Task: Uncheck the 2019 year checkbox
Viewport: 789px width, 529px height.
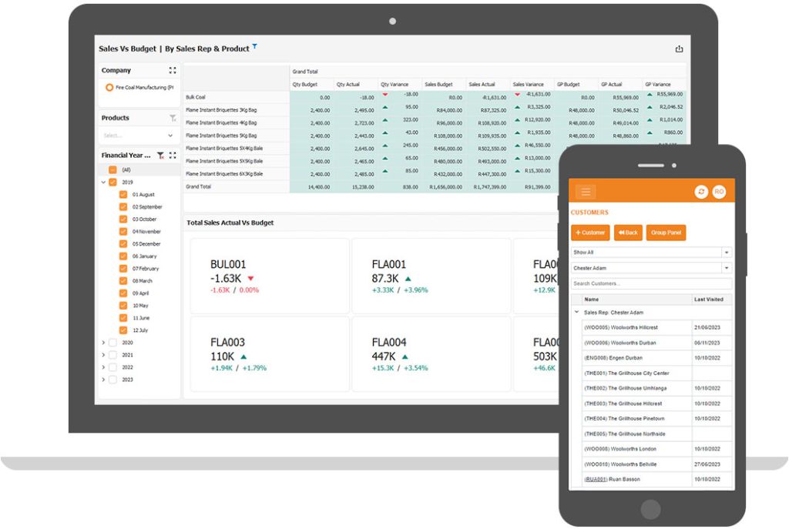Action: pyautogui.click(x=112, y=182)
